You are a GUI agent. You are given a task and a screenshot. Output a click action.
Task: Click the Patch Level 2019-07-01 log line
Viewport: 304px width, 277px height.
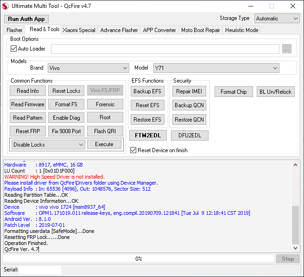(x=34, y=225)
